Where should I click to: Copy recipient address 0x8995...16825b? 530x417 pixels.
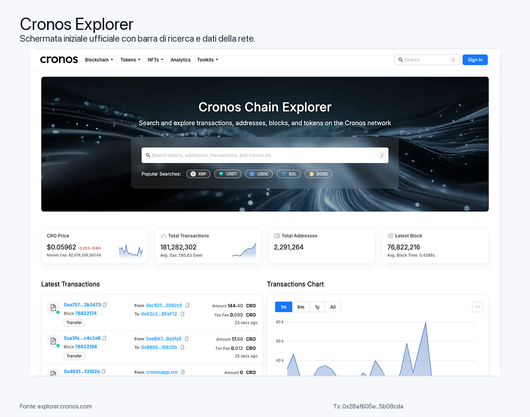click(182, 347)
